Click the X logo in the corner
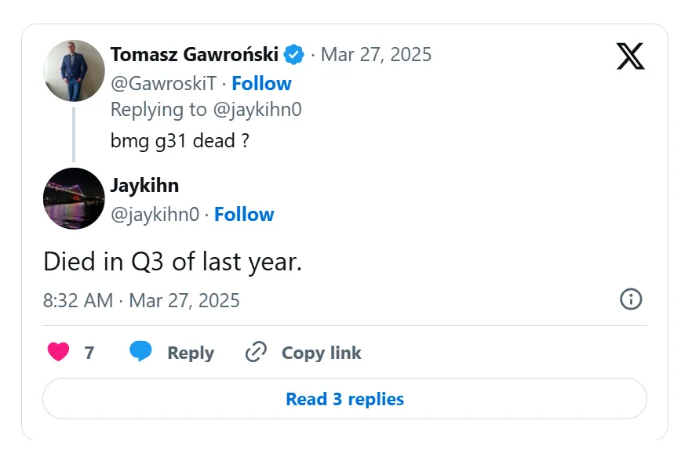681x464 pixels. tap(630, 56)
